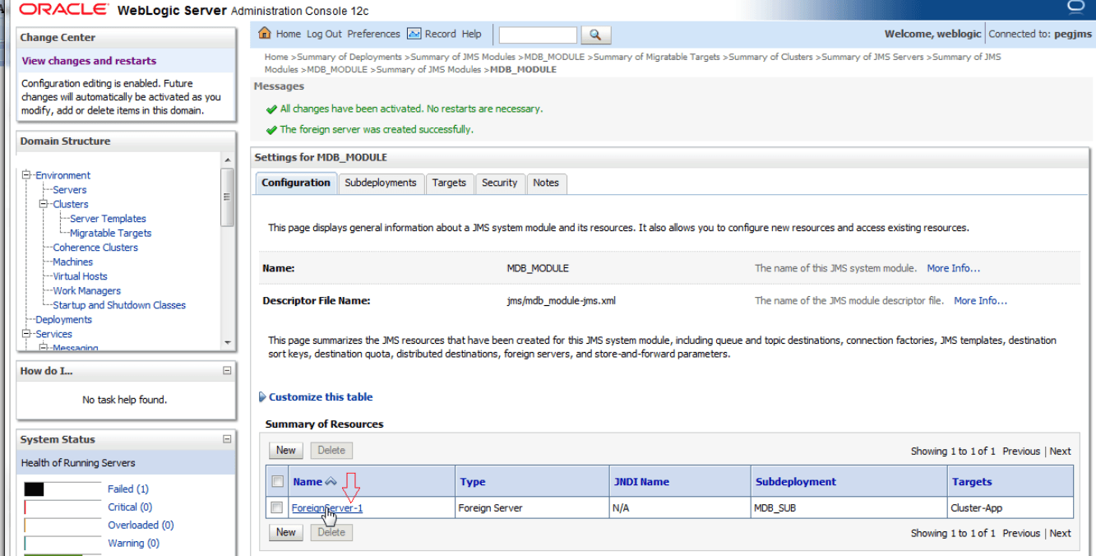Click the New button to add a resource
Image resolution: width=1096 pixels, height=556 pixels.
click(285, 450)
